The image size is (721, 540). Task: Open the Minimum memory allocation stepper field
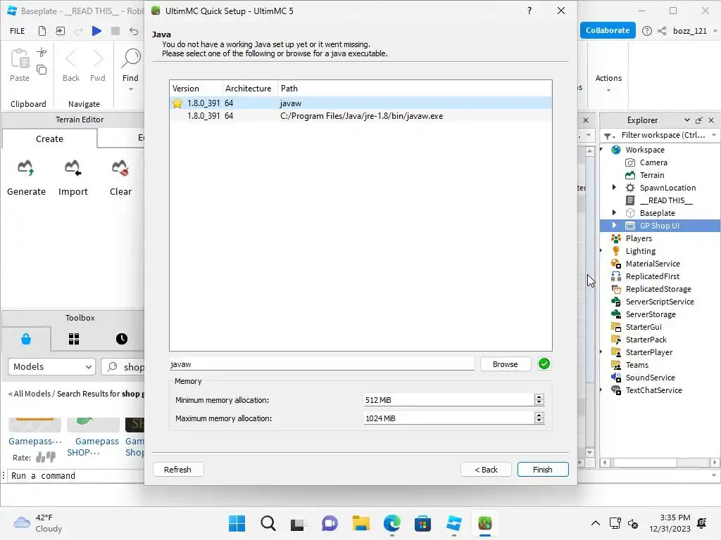(x=454, y=400)
